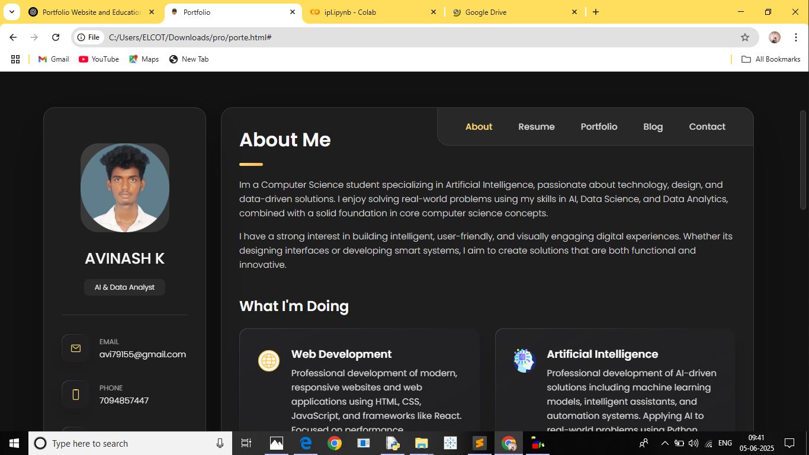Go forward to next page
Viewport: 809px width, 455px height.
[x=34, y=37]
